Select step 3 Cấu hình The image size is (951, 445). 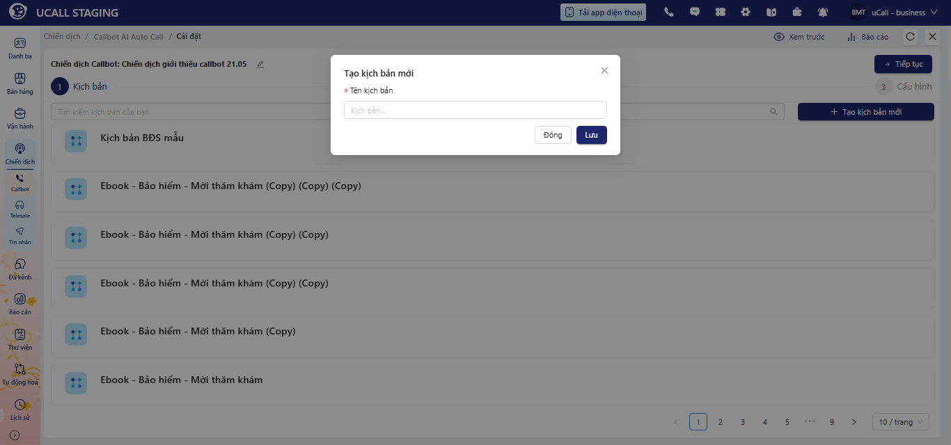coord(904,87)
